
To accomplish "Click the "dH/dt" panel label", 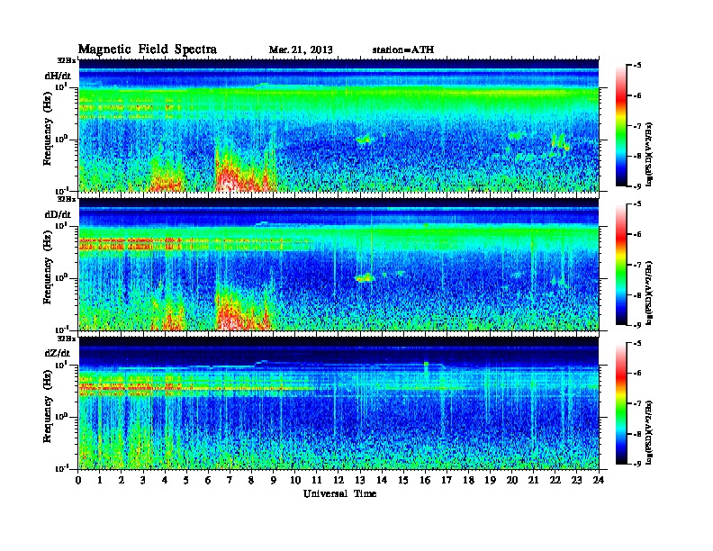I will (x=58, y=76).
